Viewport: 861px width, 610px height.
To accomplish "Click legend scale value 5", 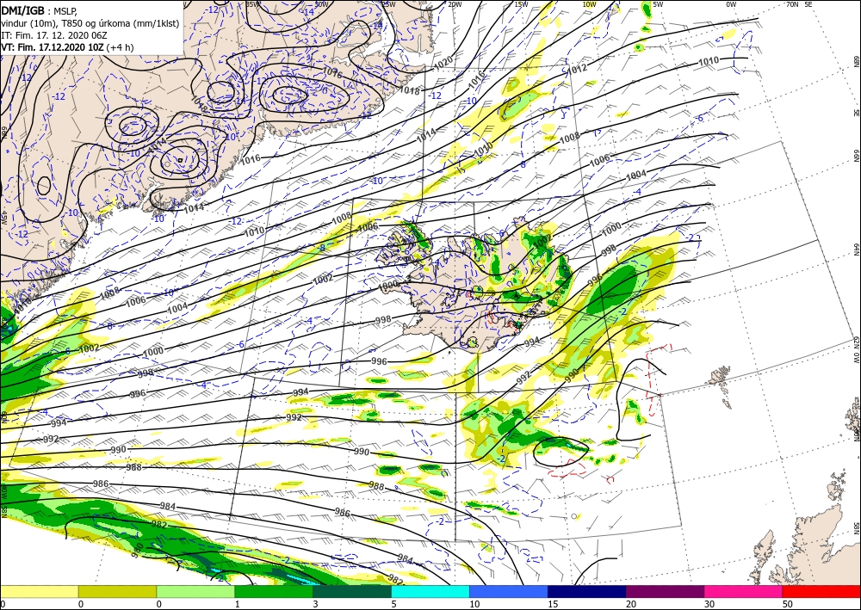I will point(393,605).
